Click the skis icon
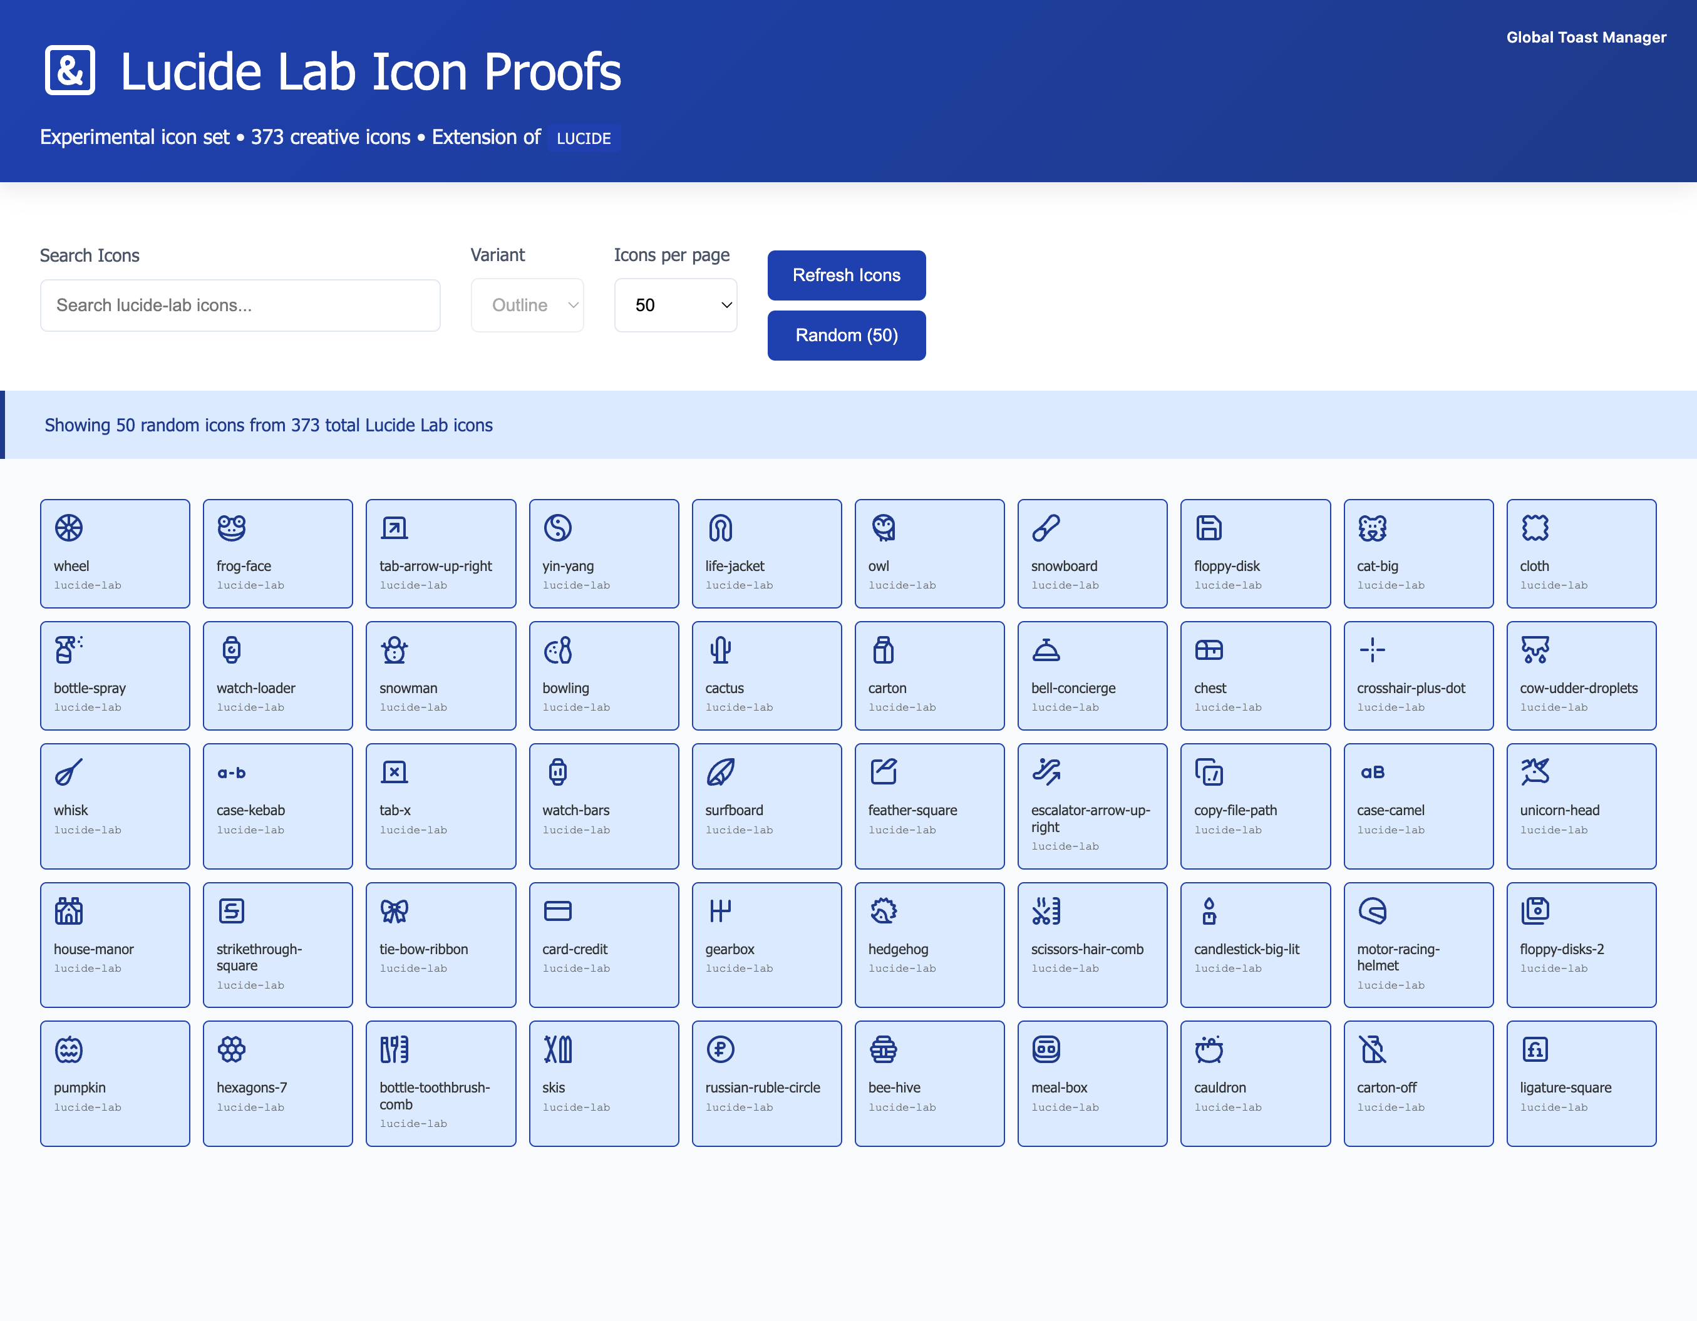Image resolution: width=1697 pixels, height=1321 pixels. click(x=557, y=1049)
